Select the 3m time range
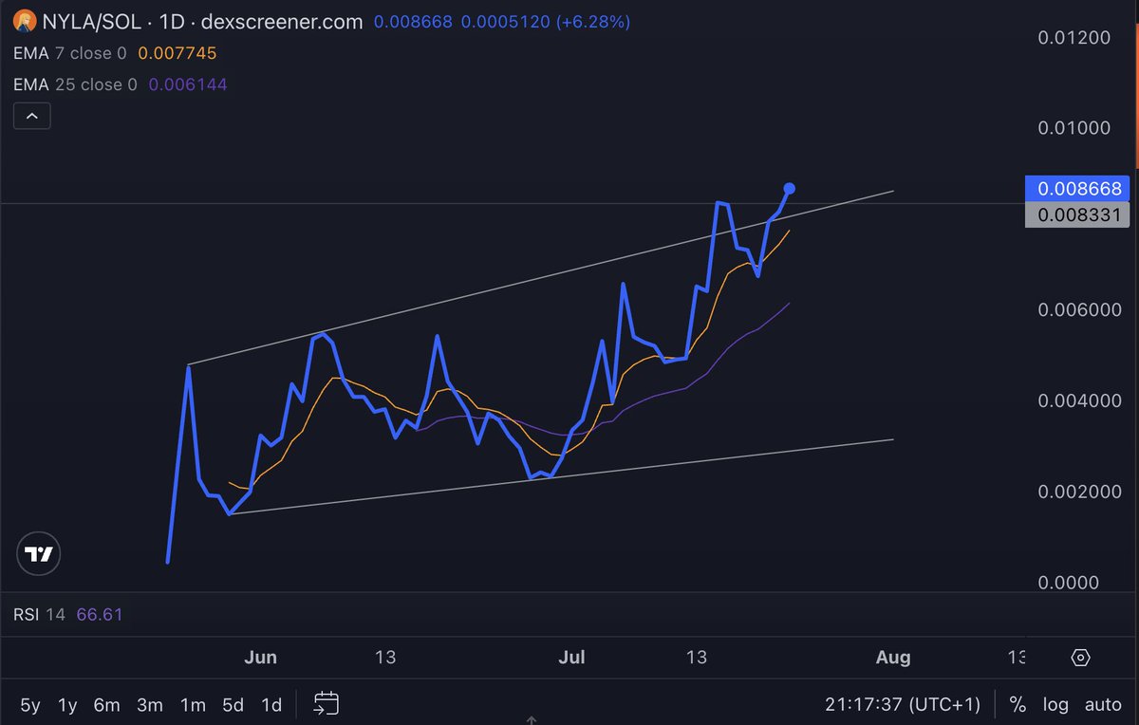Viewport: 1139px width, 725px height. [x=150, y=704]
